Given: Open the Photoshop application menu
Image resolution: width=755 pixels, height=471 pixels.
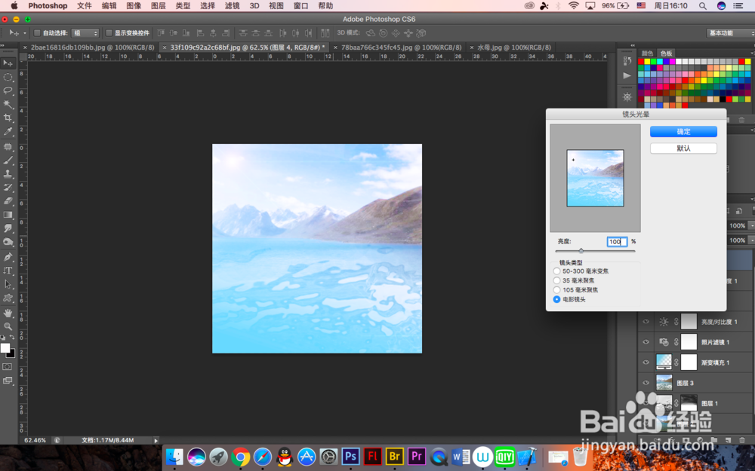Looking at the screenshot, I should tap(48, 6).
